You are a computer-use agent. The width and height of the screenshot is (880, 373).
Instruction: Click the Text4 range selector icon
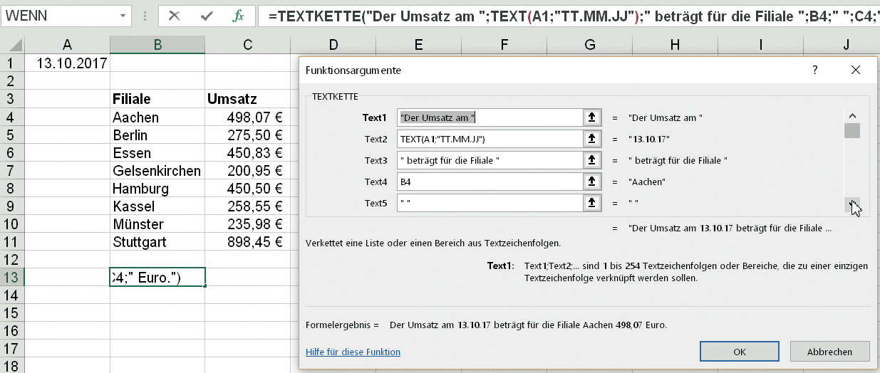pos(591,182)
